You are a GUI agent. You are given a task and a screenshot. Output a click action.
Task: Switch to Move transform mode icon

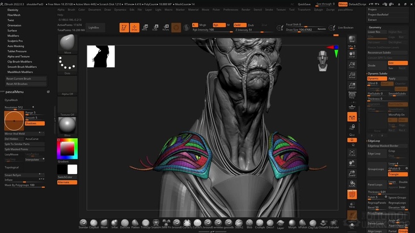point(145,28)
